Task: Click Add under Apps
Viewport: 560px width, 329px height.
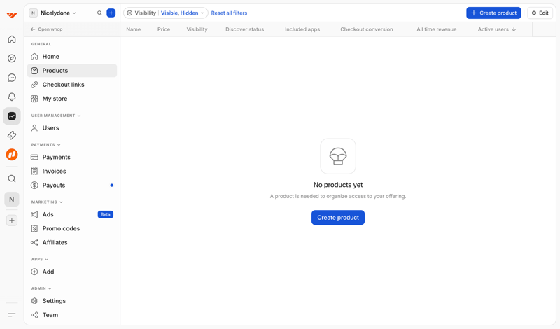Action: click(x=72, y=272)
